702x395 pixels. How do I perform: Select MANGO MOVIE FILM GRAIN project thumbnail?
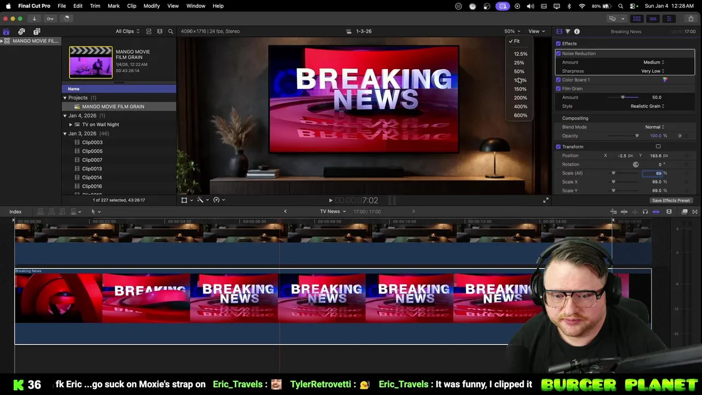[x=90, y=62]
